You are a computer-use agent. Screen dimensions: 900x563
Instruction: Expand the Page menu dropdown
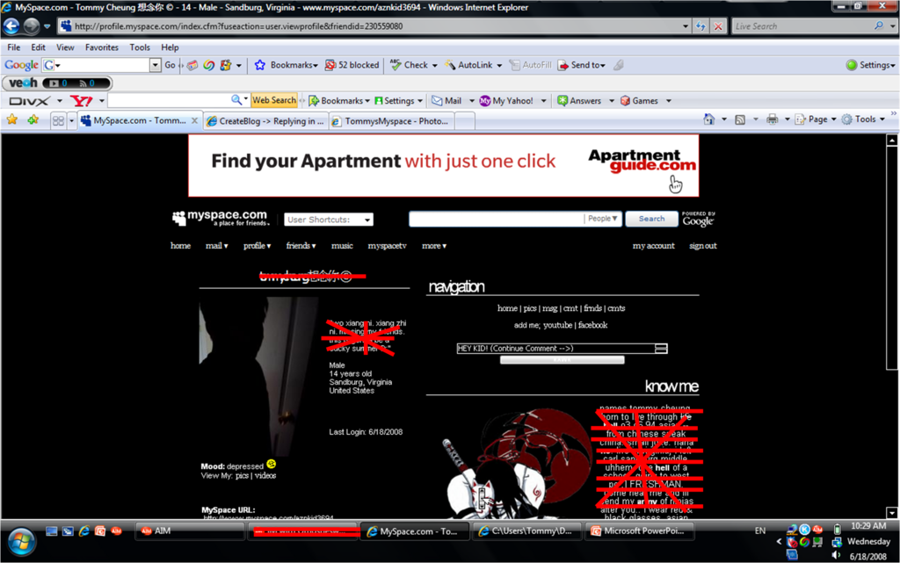(833, 119)
